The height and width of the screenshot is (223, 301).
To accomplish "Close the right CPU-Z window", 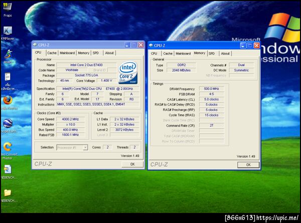I will pos(257,46).
